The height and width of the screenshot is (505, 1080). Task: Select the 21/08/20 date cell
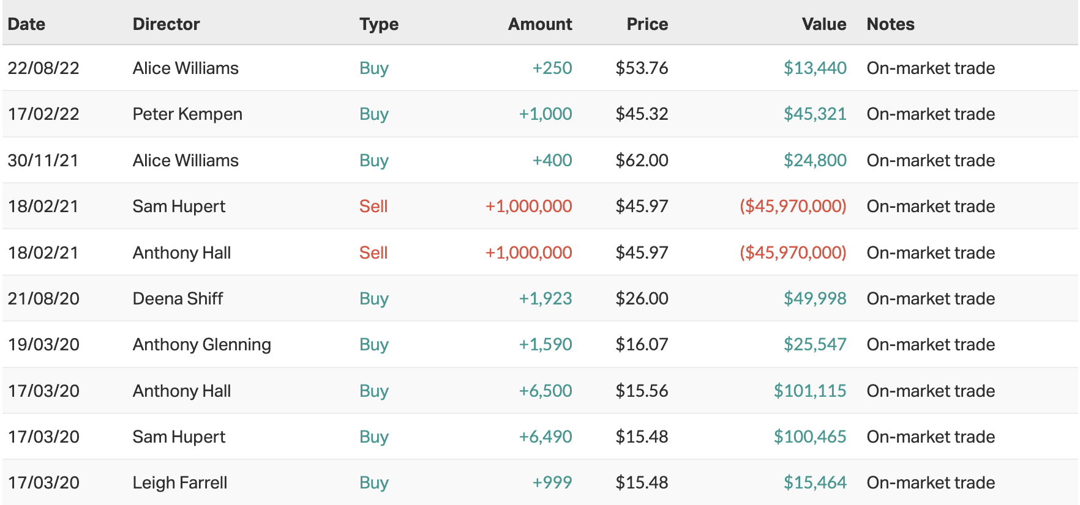[43, 298]
